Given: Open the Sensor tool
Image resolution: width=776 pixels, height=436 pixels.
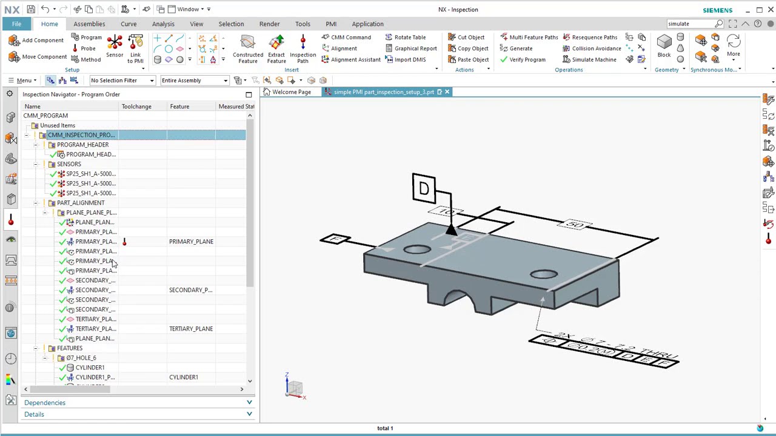Looking at the screenshot, I should tap(115, 47).
